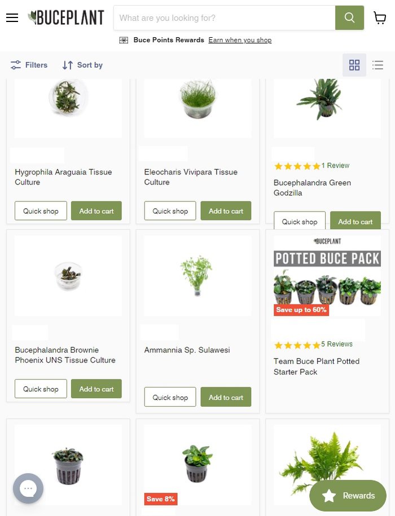The height and width of the screenshot is (516, 395).
Task: Add Bucephalandra Green Godzilla to cart
Action: [x=355, y=221]
